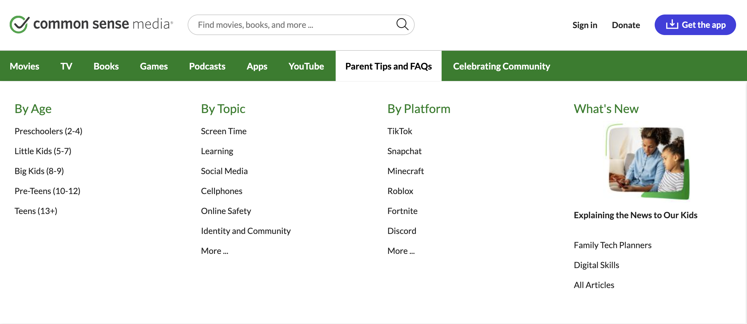The width and height of the screenshot is (747, 324).
Task: View All Articles
Action: 594,285
